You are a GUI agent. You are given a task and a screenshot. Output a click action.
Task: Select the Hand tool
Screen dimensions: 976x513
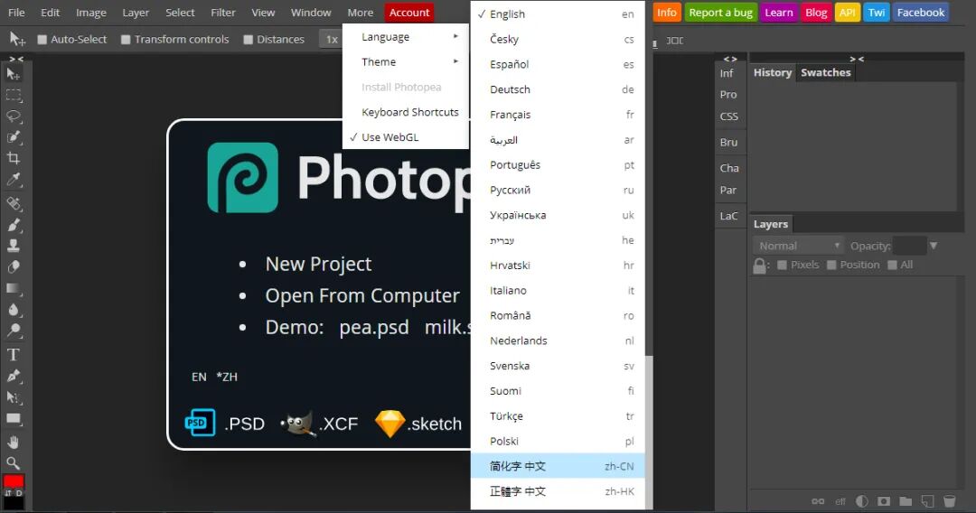13,443
